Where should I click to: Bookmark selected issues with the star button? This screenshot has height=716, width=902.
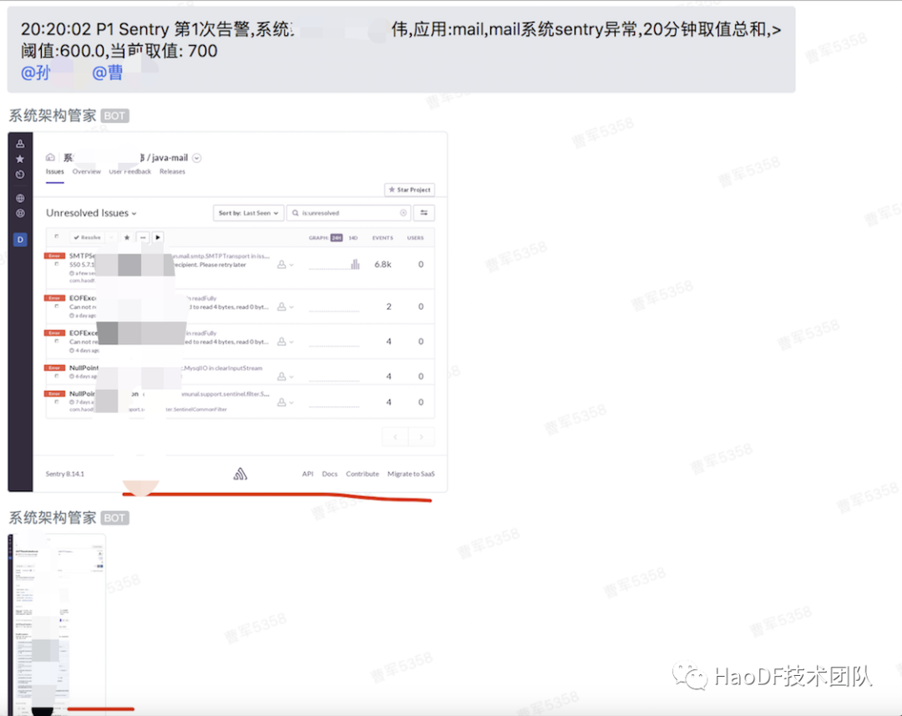point(127,237)
